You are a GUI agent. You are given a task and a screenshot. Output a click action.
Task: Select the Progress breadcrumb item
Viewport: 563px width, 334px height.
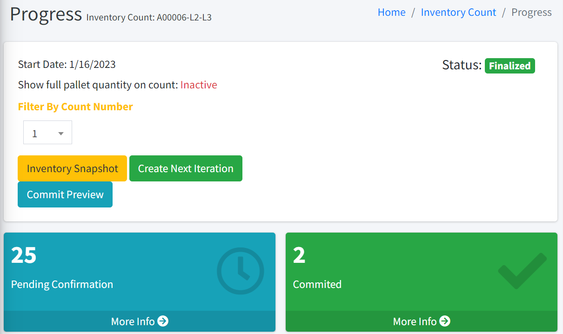coord(531,13)
